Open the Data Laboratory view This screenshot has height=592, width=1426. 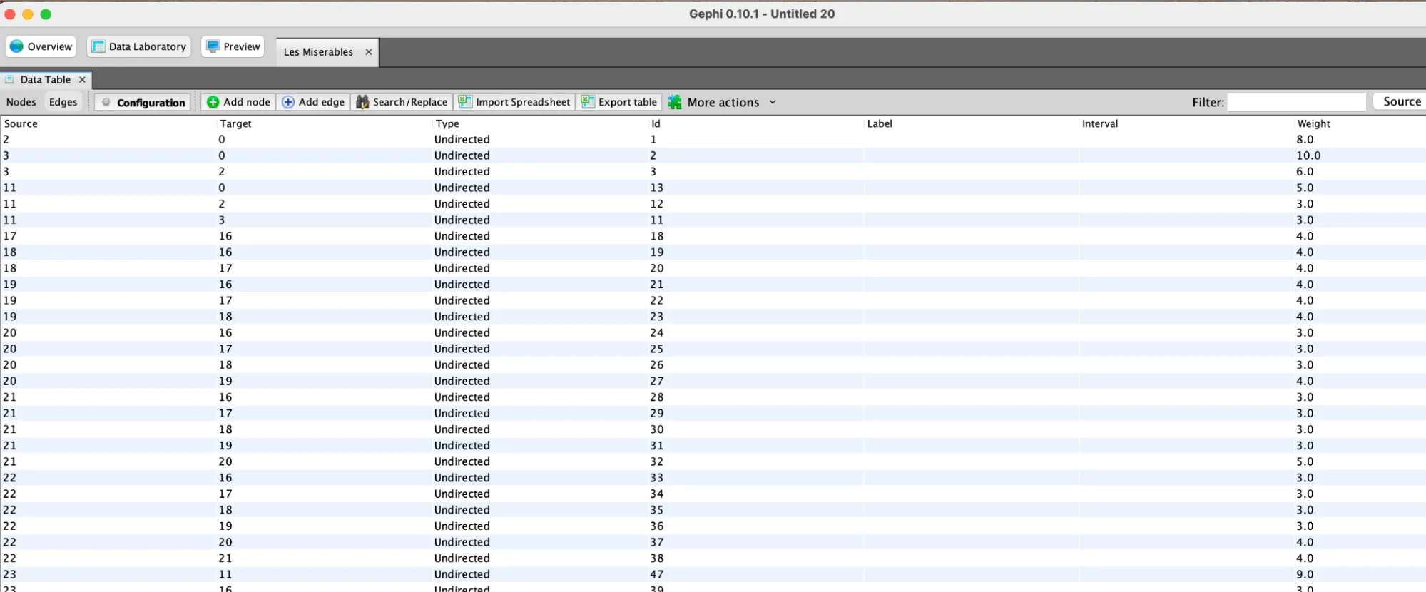click(x=139, y=46)
